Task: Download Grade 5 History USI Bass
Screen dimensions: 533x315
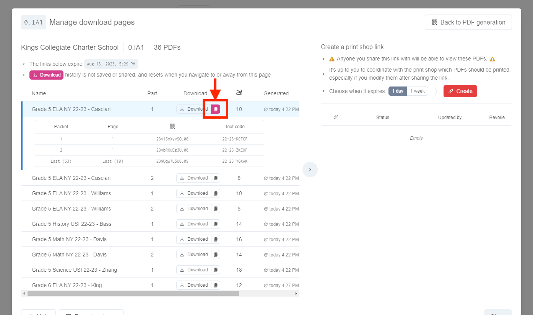Action: tap(193, 224)
